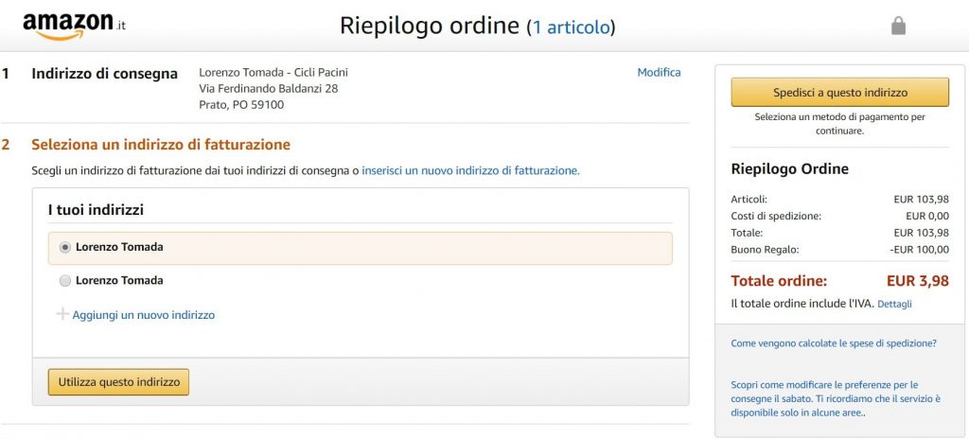The width and height of the screenshot is (969, 439).
Task: Click the secure checkout padlock icon
Action: coord(898,26)
